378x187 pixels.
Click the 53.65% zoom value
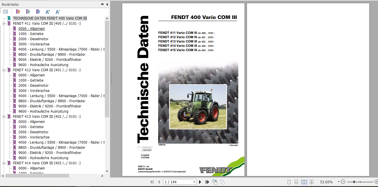[326, 182]
